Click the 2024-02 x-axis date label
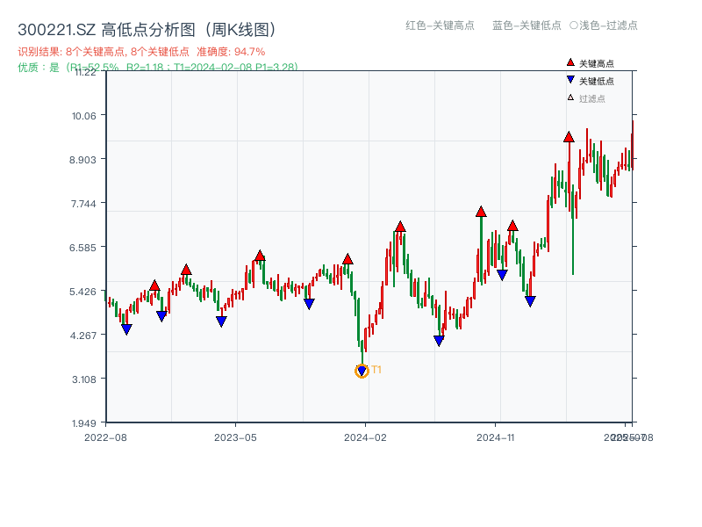Image resolution: width=702 pixels, height=527 pixels. (365, 437)
